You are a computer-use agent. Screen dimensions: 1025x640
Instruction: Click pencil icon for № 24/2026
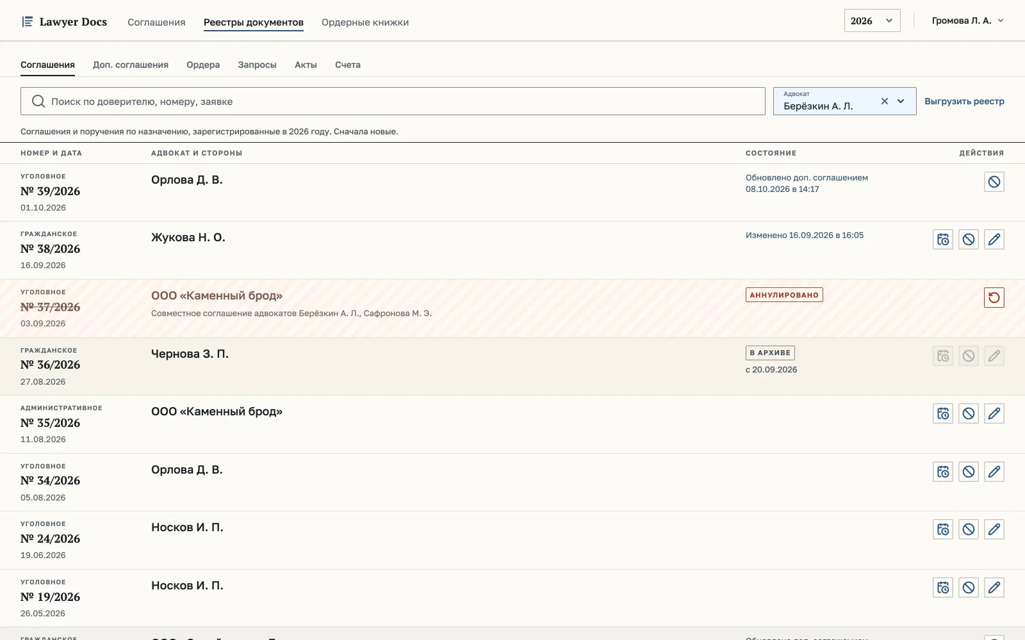(x=994, y=529)
